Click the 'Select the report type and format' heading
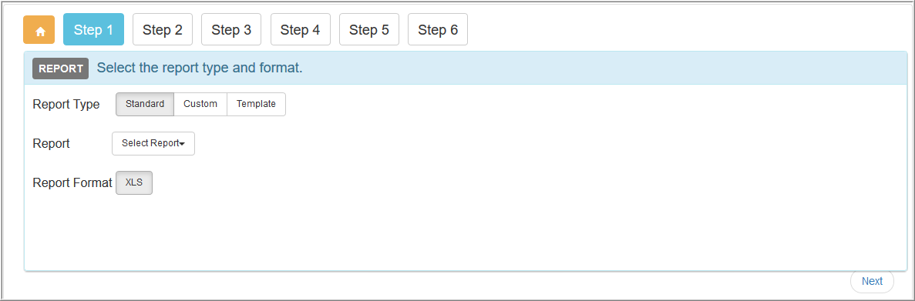 (x=200, y=68)
